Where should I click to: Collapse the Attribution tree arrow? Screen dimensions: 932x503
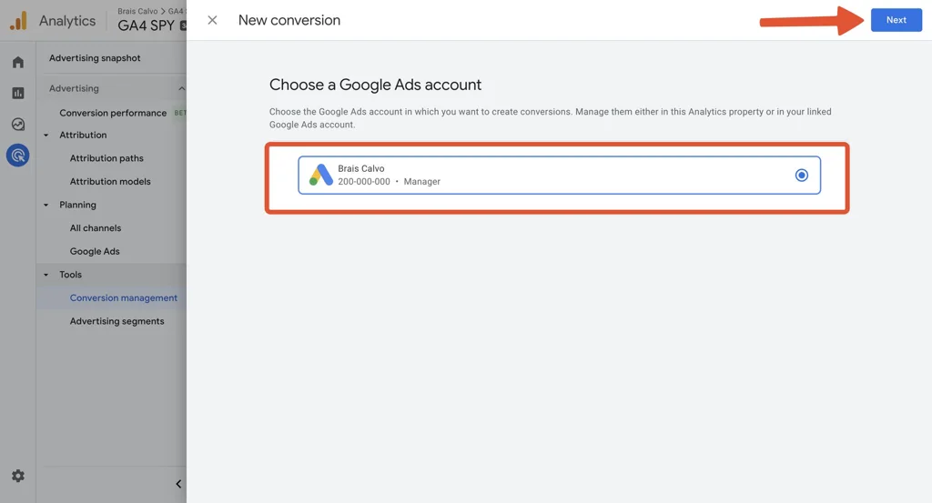tap(46, 136)
